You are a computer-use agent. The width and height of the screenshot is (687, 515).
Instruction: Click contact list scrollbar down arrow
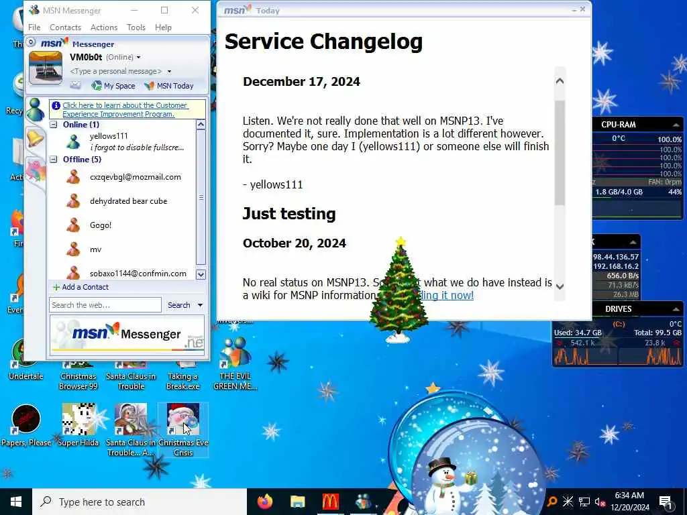[201, 275]
